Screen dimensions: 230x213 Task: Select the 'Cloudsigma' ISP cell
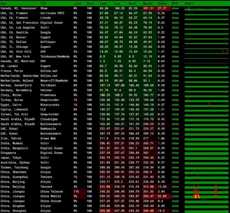click(x=49, y=119)
